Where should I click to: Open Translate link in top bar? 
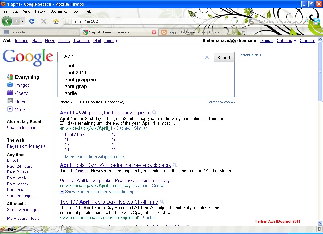coord(82,41)
